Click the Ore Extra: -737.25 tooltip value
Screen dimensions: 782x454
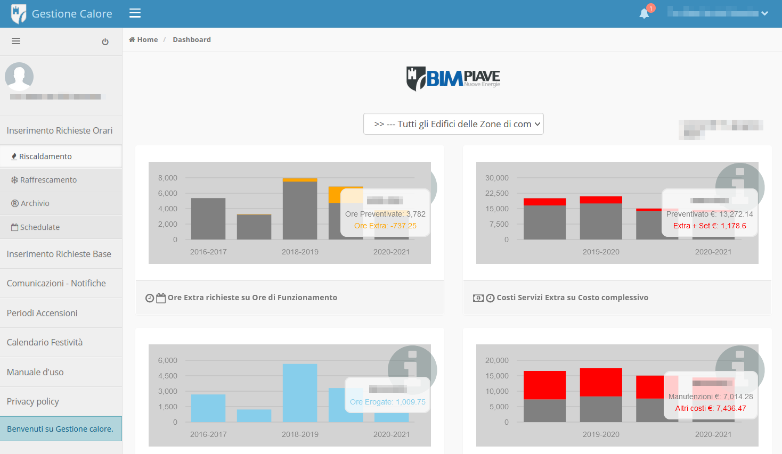(x=385, y=226)
